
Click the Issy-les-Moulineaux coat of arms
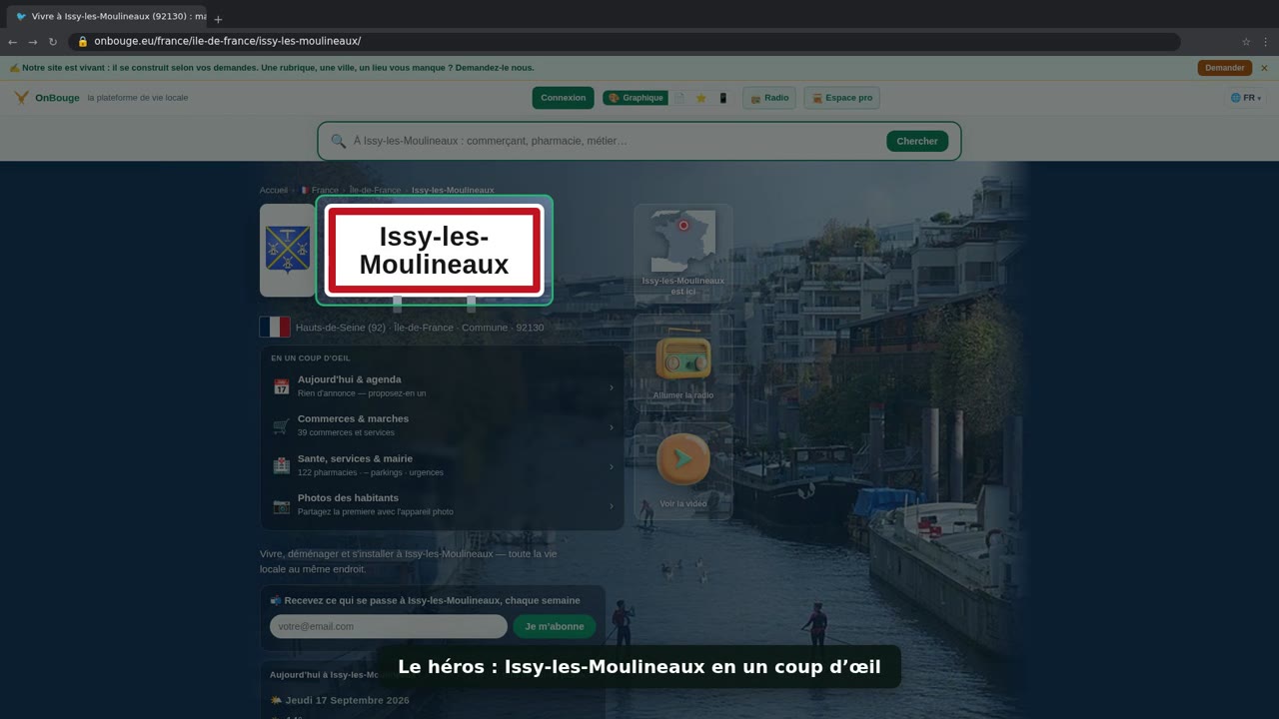click(288, 250)
